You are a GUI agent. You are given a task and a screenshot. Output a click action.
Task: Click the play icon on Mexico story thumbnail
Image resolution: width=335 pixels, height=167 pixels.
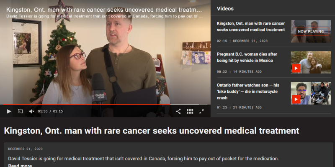point(296,68)
